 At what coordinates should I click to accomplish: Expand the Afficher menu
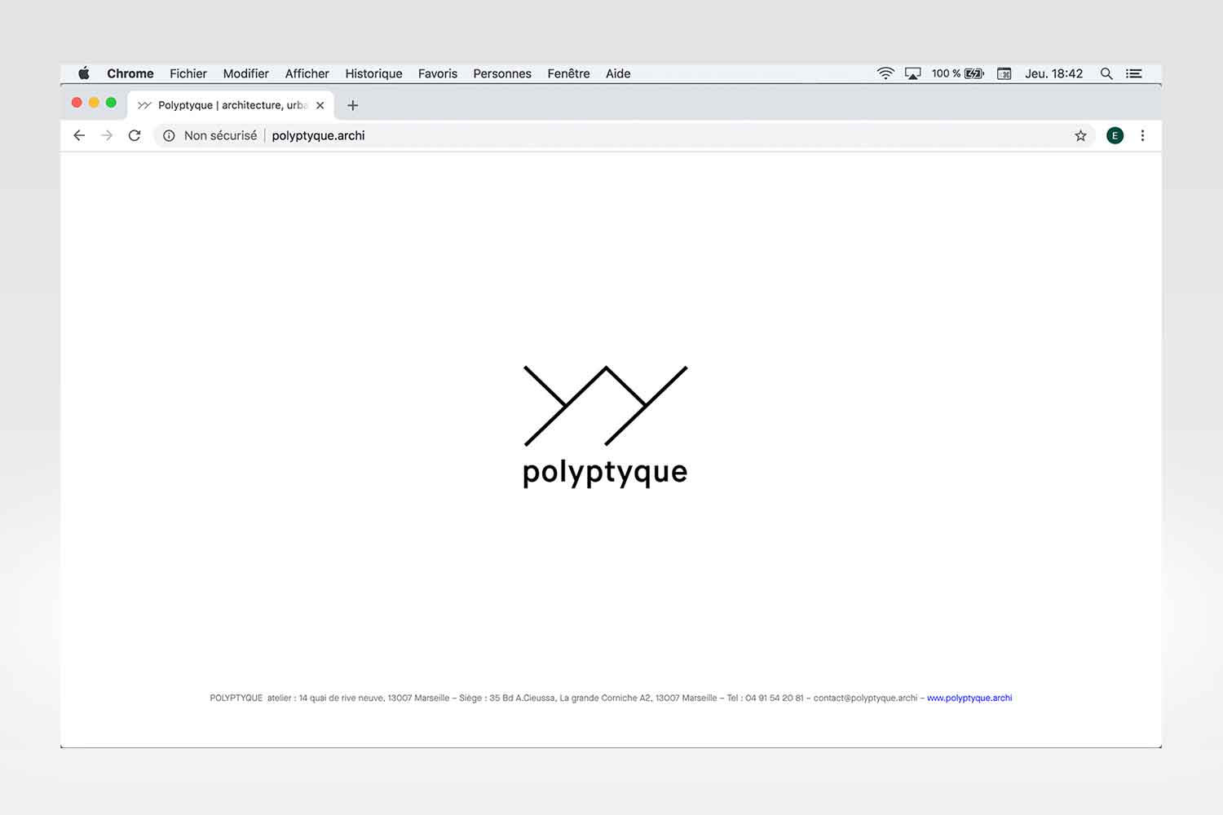307,73
